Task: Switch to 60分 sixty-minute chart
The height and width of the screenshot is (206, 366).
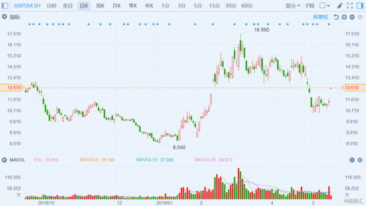Action: (x=247, y=6)
